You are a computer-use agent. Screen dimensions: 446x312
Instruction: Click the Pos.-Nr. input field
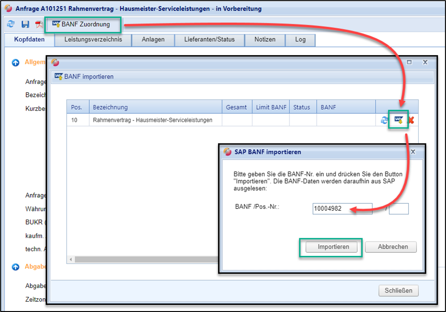click(x=399, y=209)
